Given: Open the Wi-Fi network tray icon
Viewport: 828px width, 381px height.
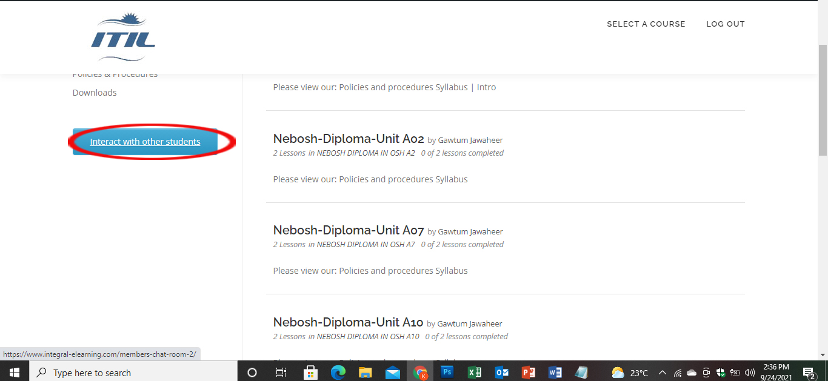Looking at the screenshot, I should (678, 373).
